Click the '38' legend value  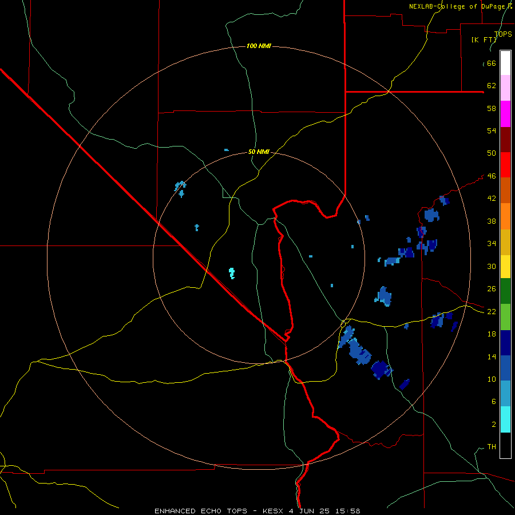492,221
